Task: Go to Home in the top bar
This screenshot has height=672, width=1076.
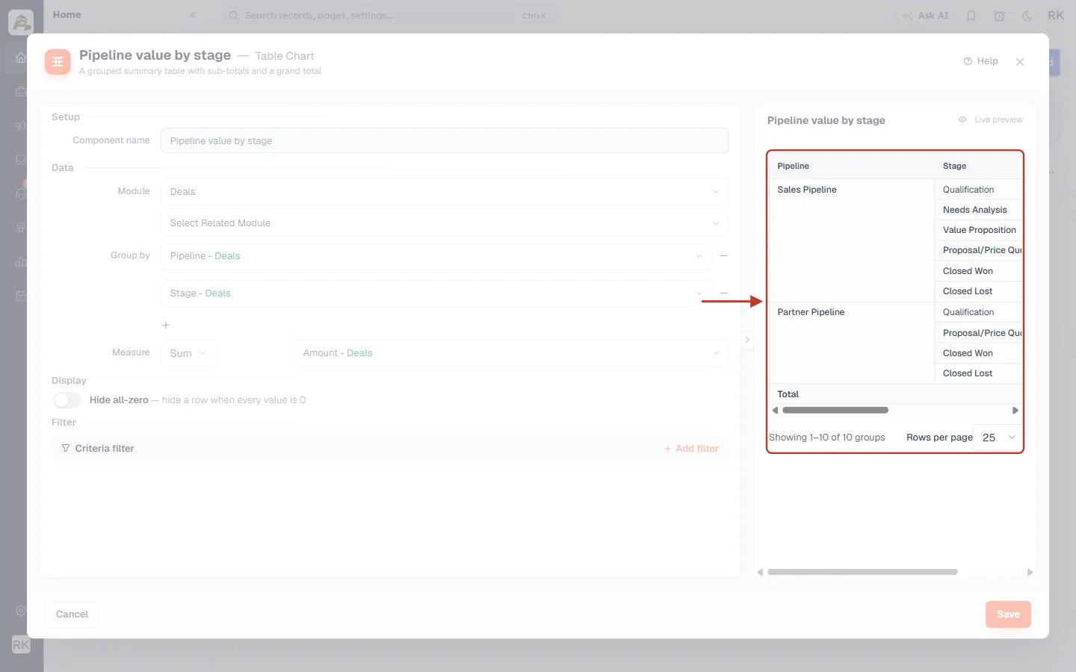Action: (67, 15)
